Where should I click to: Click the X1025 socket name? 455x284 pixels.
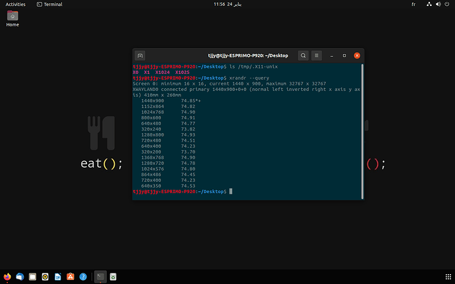(x=182, y=72)
